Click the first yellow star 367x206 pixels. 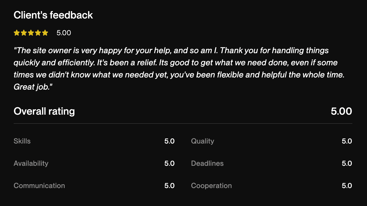[17, 33]
